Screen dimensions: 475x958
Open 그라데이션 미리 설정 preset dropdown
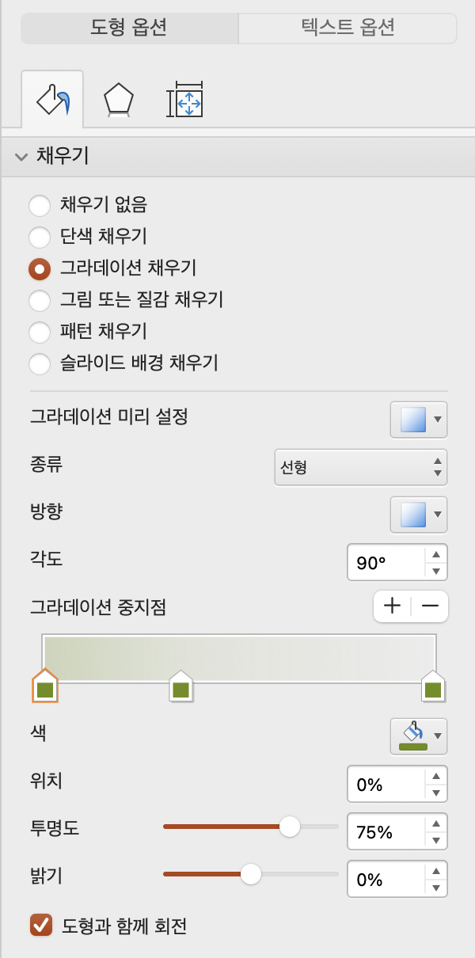(419, 419)
